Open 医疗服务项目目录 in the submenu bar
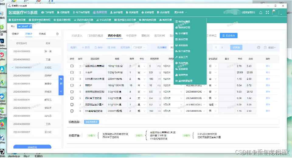The width and height of the screenshot is (292, 158). coord(125,20)
